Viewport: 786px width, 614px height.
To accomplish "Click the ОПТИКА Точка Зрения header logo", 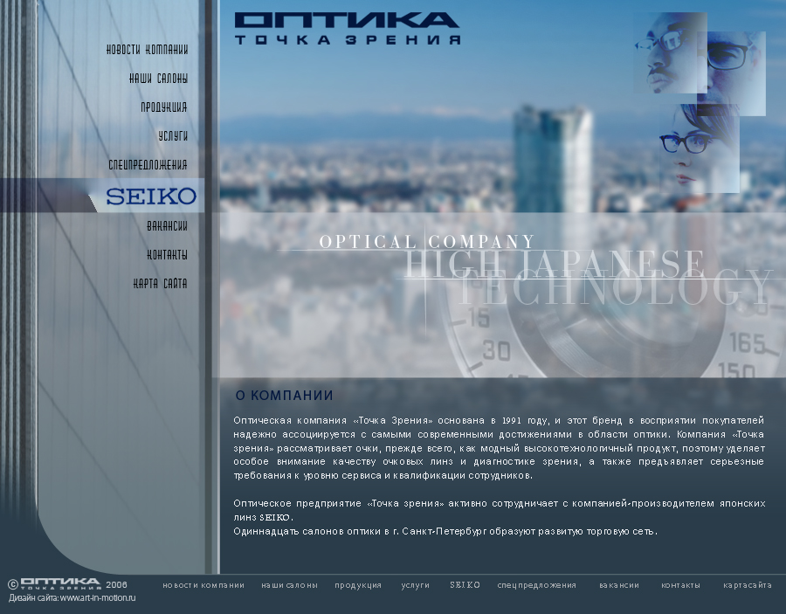I will (x=346, y=28).
